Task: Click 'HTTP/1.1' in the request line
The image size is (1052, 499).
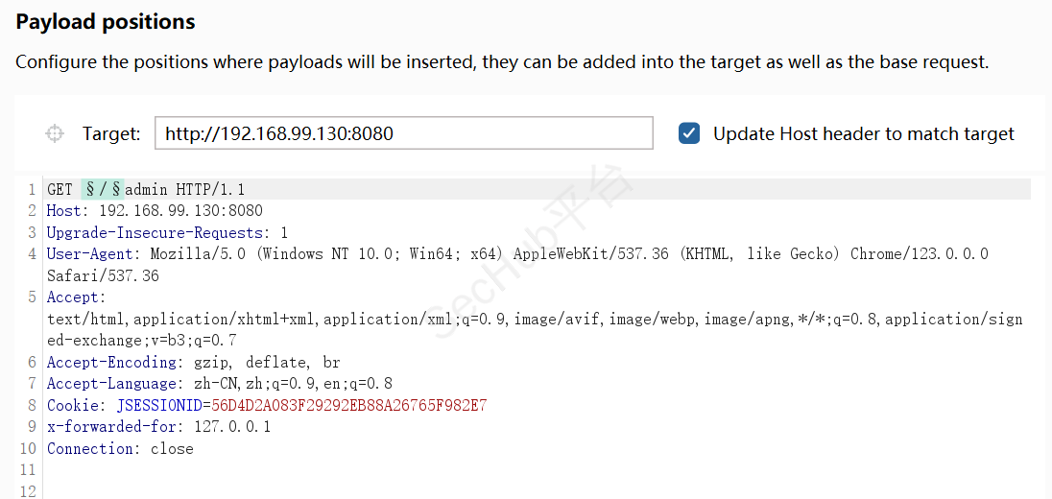Action: (210, 189)
